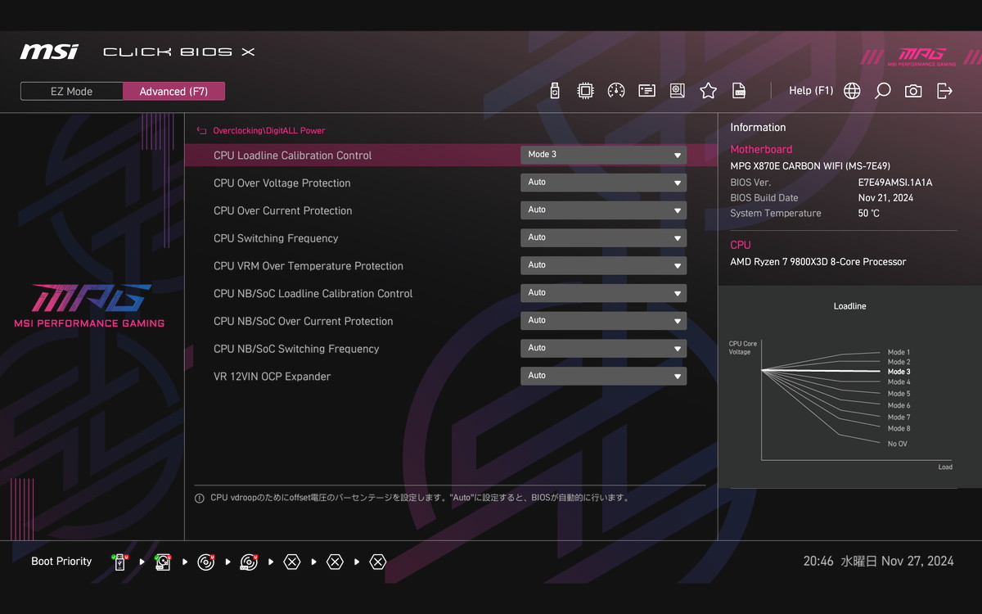The height and width of the screenshot is (614, 982).
Task: Click the System Temperature 50 ℃ value
Action: point(869,214)
